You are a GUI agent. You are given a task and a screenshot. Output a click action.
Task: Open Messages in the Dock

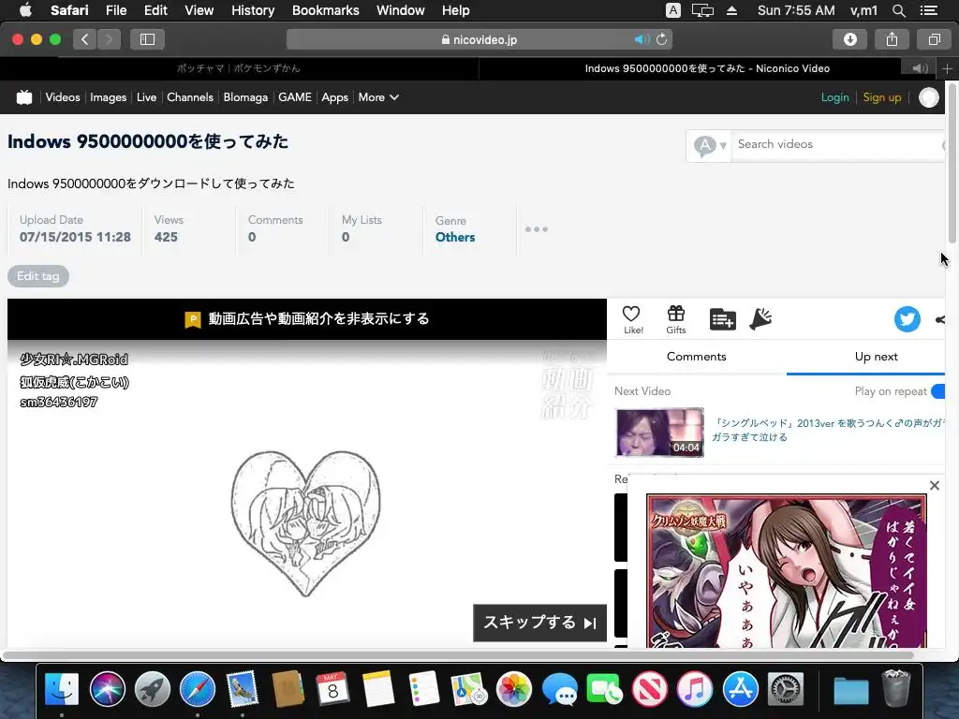559,689
